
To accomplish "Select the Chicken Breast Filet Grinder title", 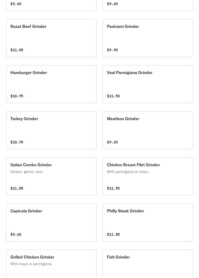I will (133, 165).
